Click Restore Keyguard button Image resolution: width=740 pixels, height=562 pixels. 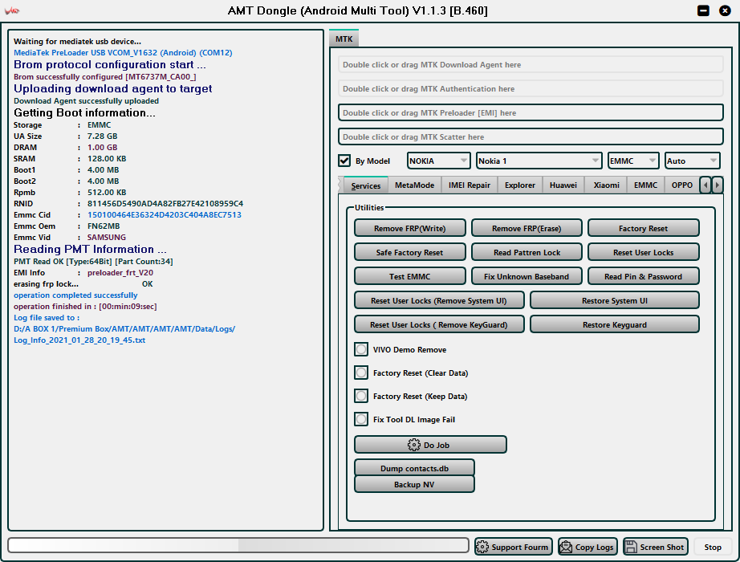pos(615,324)
